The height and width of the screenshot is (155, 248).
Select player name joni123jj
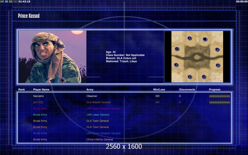tap(38, 102)
